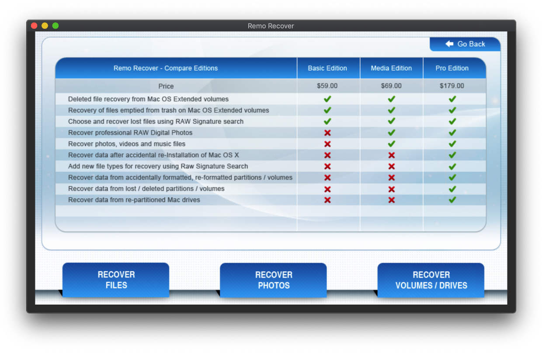Click Media checkmark for professional RAW Digital Photos
This screenshot has width=542, height=353.
point(391,133)
